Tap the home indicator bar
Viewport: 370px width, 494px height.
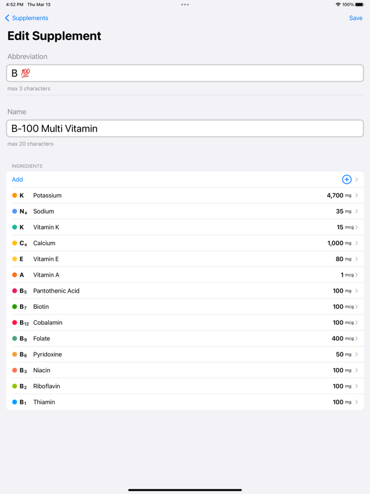(x=185, y=490)
